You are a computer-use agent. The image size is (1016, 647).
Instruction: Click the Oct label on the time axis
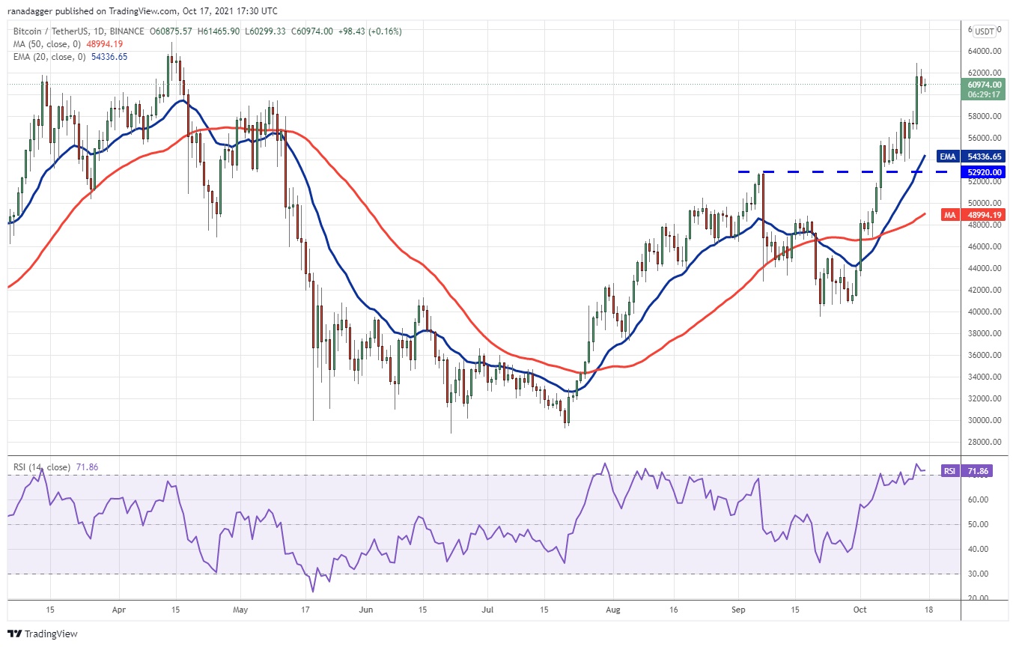861,610
